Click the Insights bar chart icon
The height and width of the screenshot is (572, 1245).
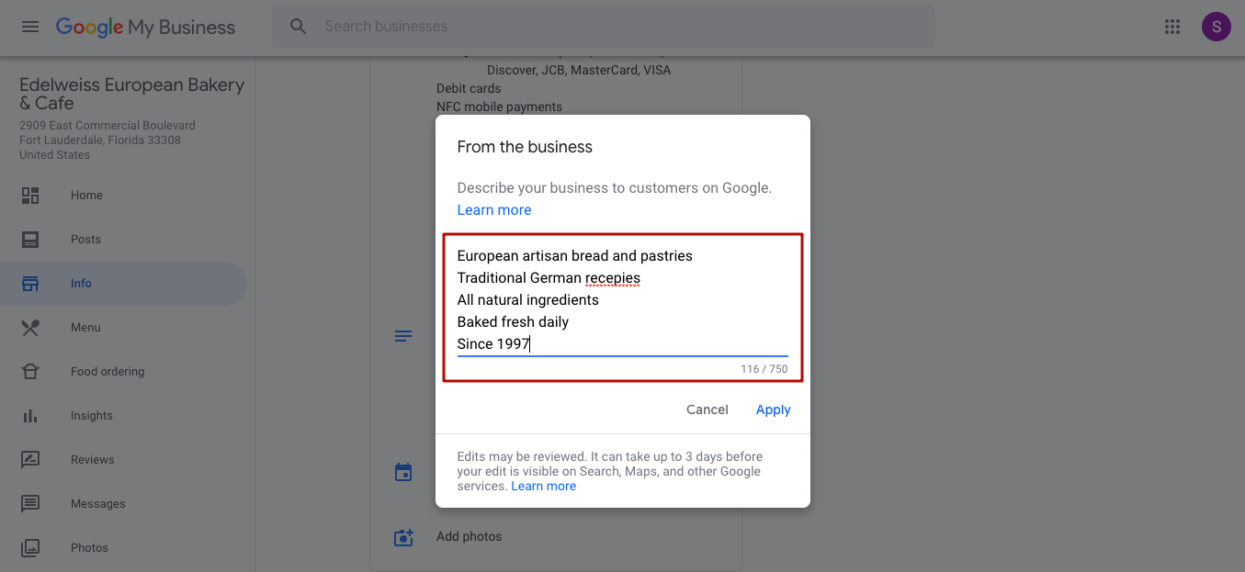(30, 416)
